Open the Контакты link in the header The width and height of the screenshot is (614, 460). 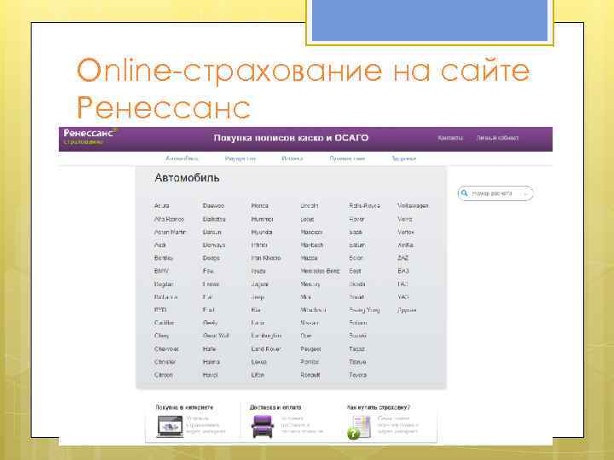coord(450,138)
